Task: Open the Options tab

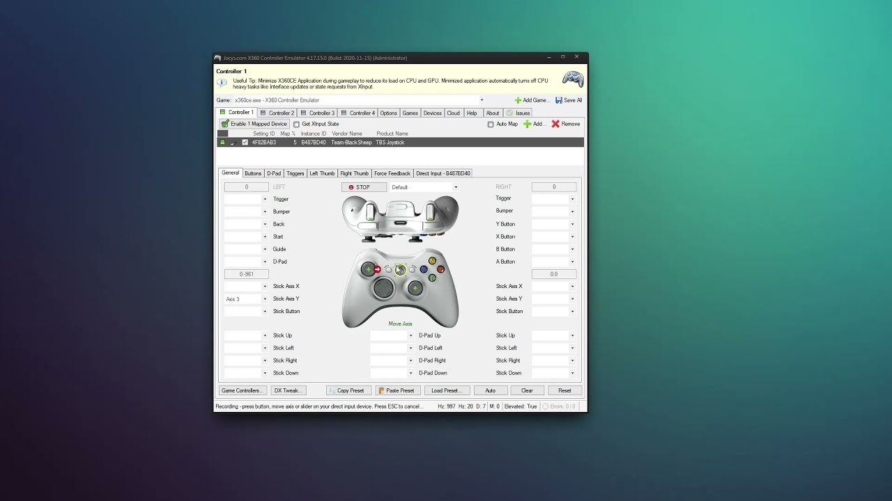Action: pos(388,113)
